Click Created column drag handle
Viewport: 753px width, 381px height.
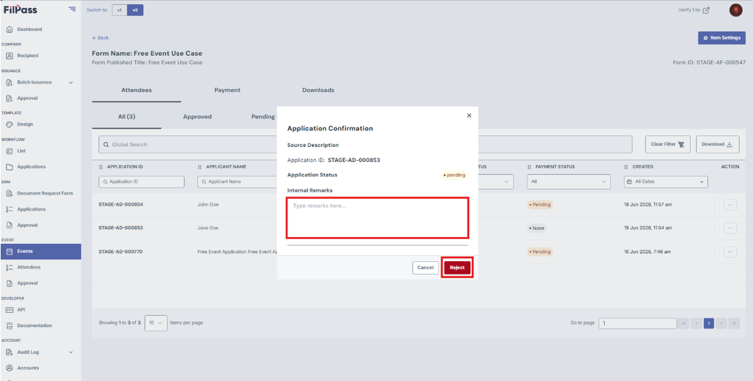(x=626, y=167)
